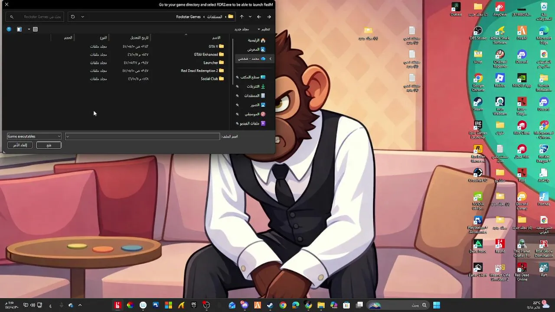Open OBS Studio desktop icon
This screenshot has height=312, width=555.
point(478,33)
